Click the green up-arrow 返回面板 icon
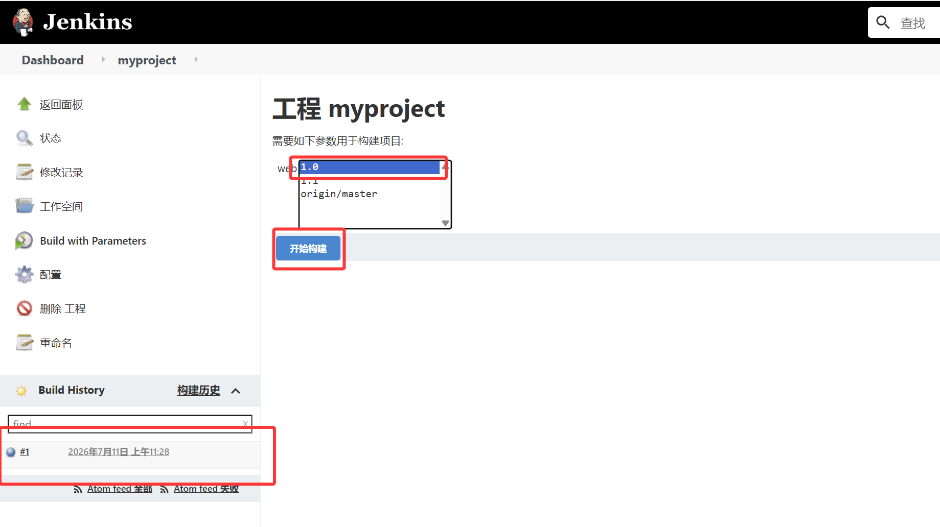This screenshot has height=527, width=940. 24,104
